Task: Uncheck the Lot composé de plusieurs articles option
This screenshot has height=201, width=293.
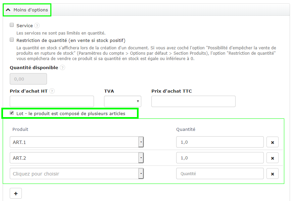Action: pos(12,113)
